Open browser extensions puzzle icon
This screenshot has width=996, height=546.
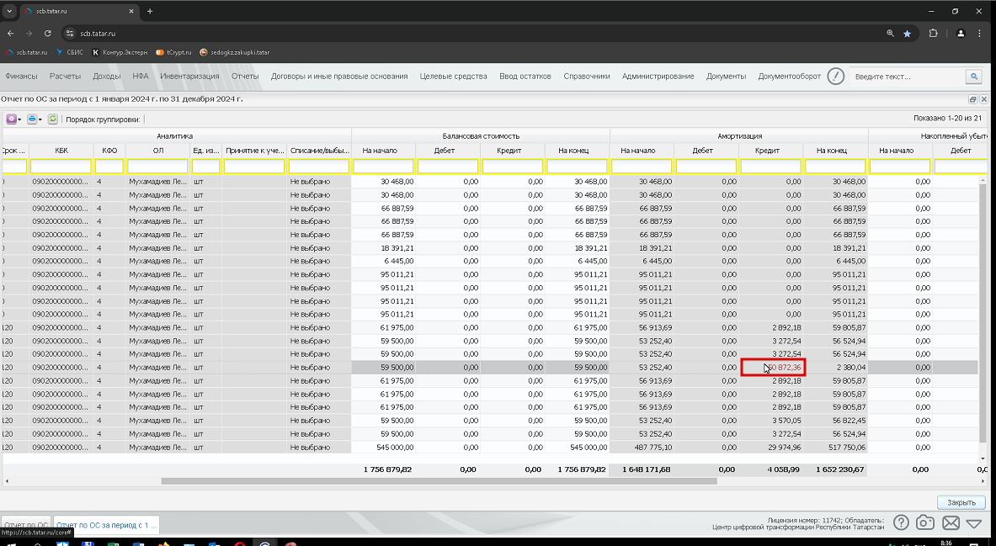[933, 34]
